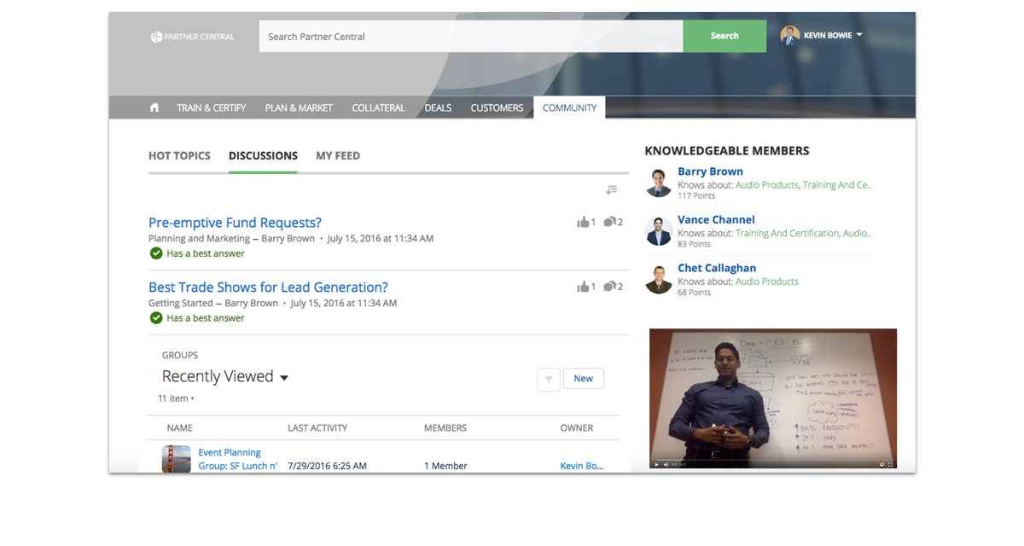Enter fullscreen mode on the video
The width and height of the screenshot is (1024, 546).
pyautogui.click(x=891, y=465)
